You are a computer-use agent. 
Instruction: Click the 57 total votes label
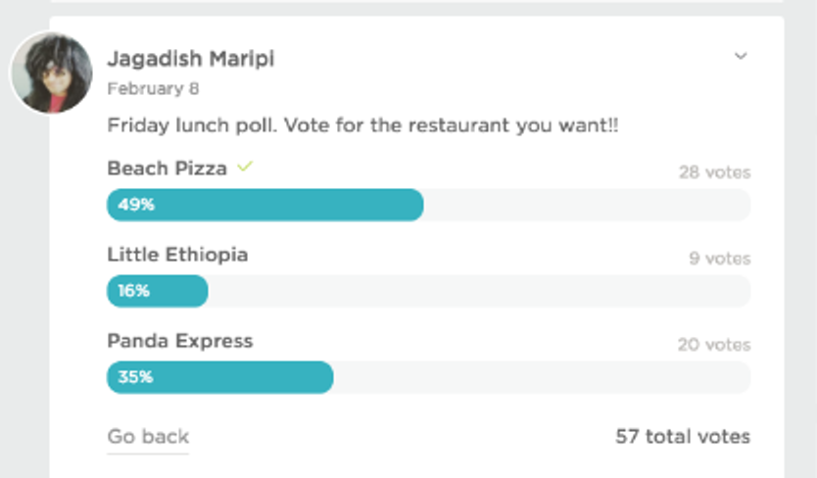(x=683, y=436)
